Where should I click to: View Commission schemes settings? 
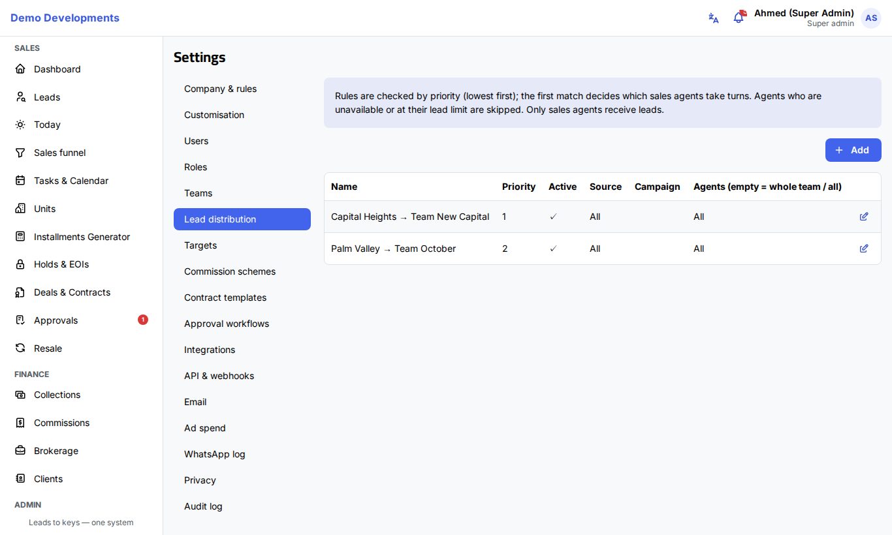[242, 271]
